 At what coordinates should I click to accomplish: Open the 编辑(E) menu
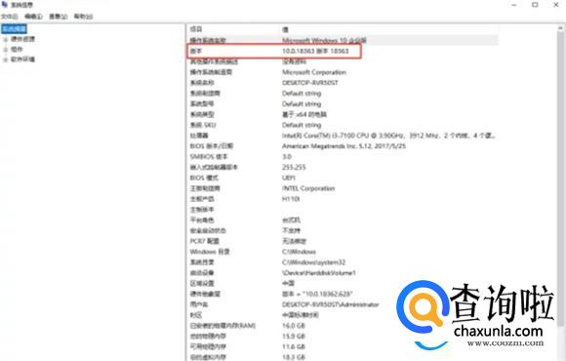(x=33, y=17)
